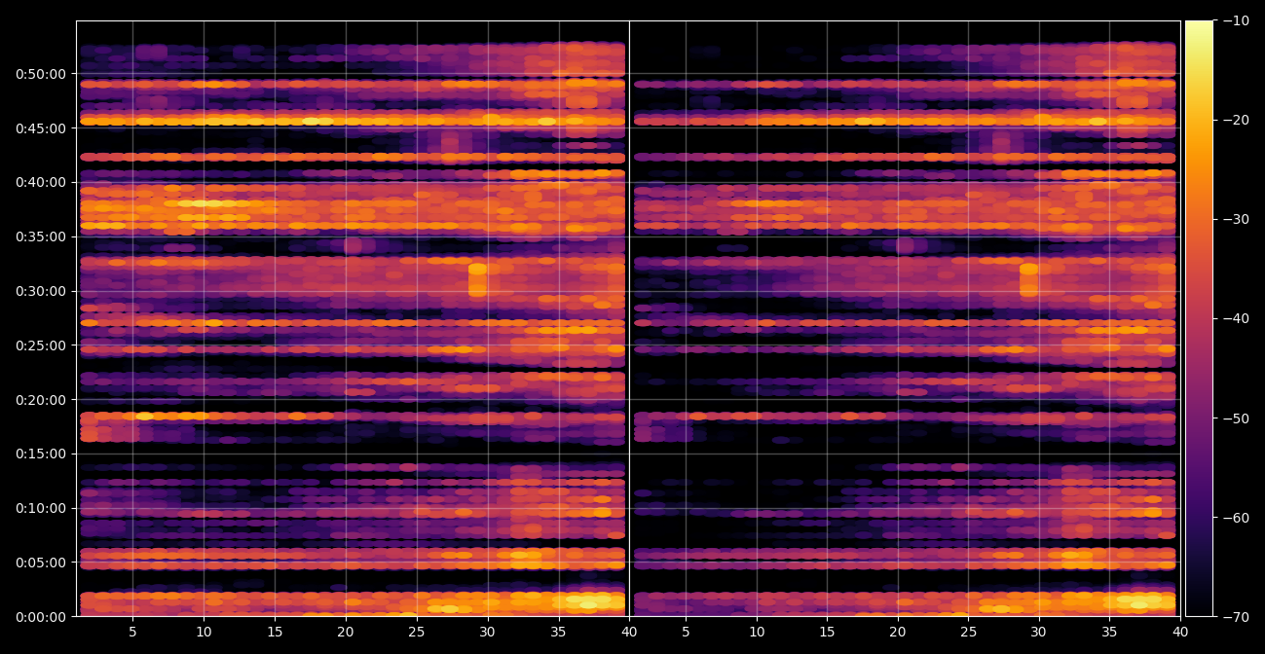Image resolution: width=1265 pixels, height=654 pixels.
Task: Click the 0:10:00 y-axis tick label
Action: click(41, 508)
